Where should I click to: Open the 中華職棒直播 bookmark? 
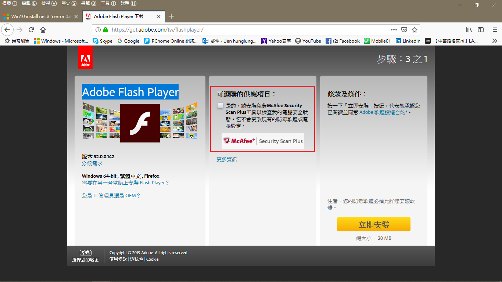(x=451, y=41)
